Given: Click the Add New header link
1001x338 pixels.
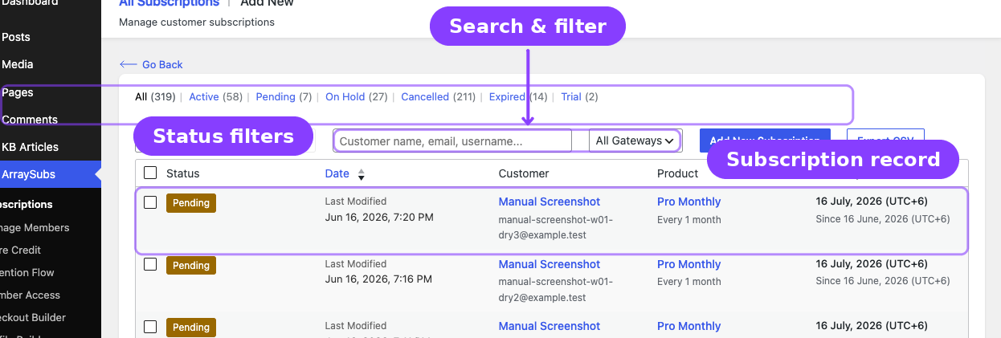Looking at the screenshot, I should point(268,3).
